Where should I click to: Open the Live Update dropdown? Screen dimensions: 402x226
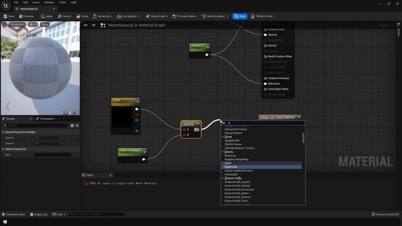coord(128,16)
